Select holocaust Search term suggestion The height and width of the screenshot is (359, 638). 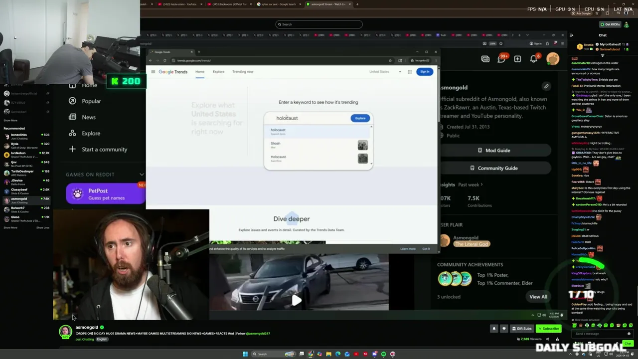click(318, 132)
